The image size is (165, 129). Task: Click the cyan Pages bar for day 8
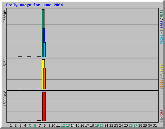point(44,50)
